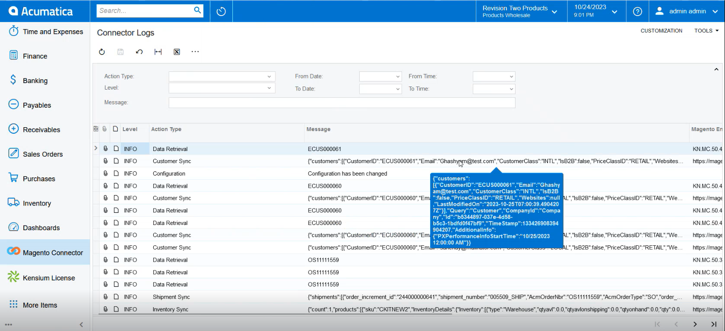Screen dimensions: 725x331
Task: Export the log to Excel
Action: (x=177, y=52)
